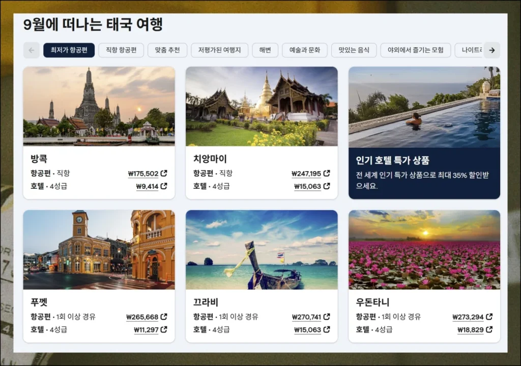
Task: Switch to the 직항 항공편 tab
Action: click(120, 50)
